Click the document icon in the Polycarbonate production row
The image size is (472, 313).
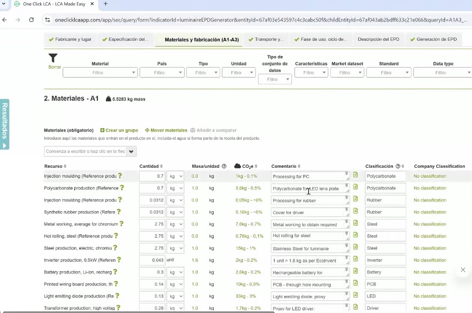pyautogui.click(x=356, y=188)
